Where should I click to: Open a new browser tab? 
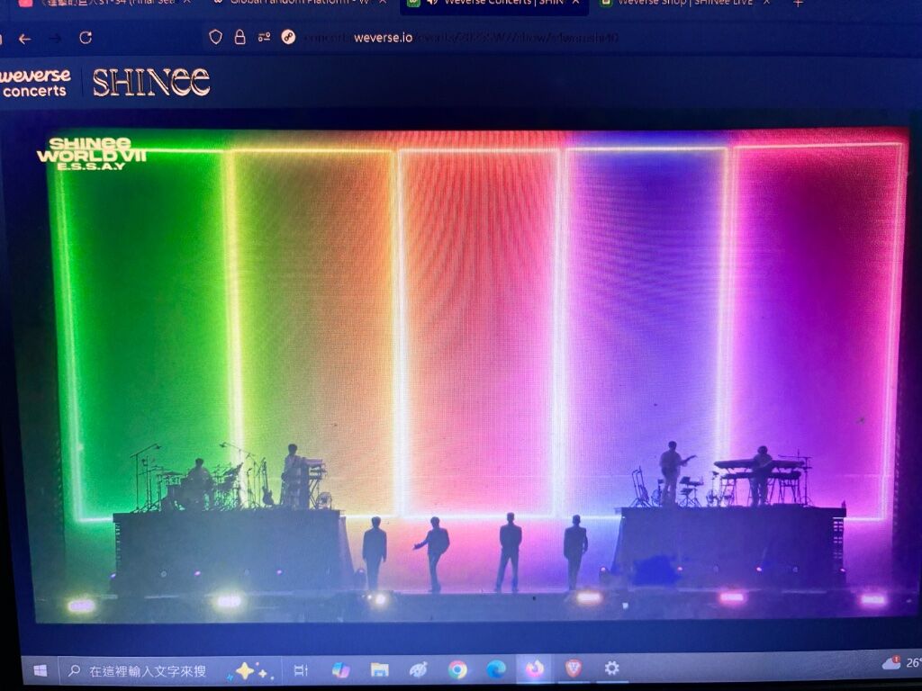(798, 4)
